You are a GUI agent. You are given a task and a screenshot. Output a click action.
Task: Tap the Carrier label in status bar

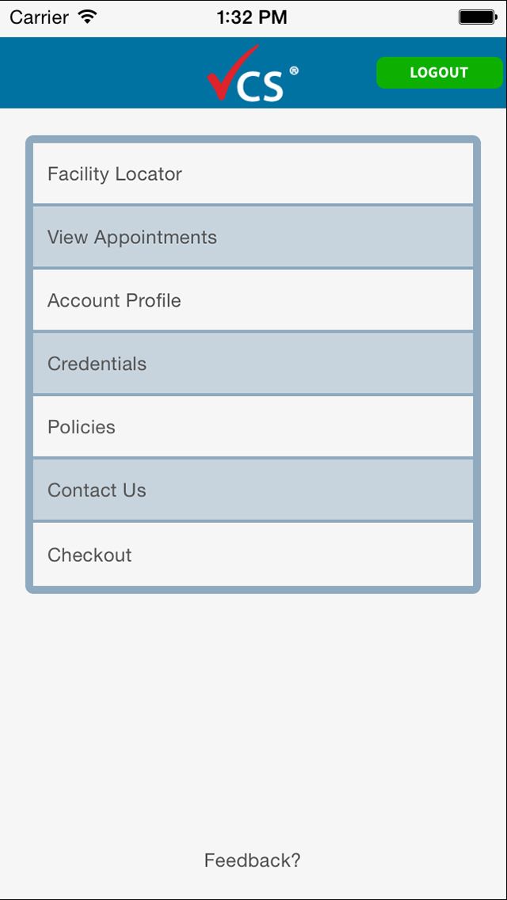coord(41,17)
